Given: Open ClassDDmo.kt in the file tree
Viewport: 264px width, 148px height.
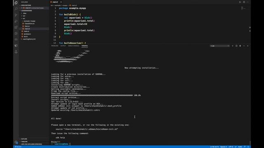Looking at the screenshot, I should [29, 24].
